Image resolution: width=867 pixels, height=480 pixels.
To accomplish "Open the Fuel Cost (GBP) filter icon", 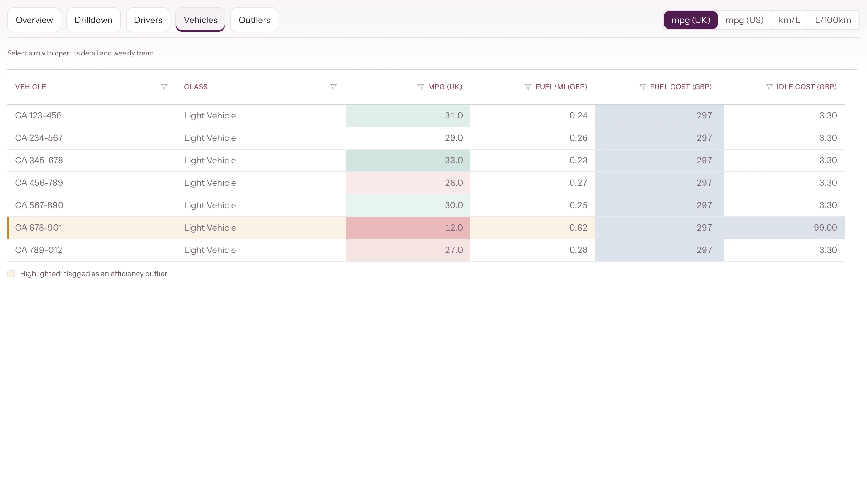I will 642,87.
